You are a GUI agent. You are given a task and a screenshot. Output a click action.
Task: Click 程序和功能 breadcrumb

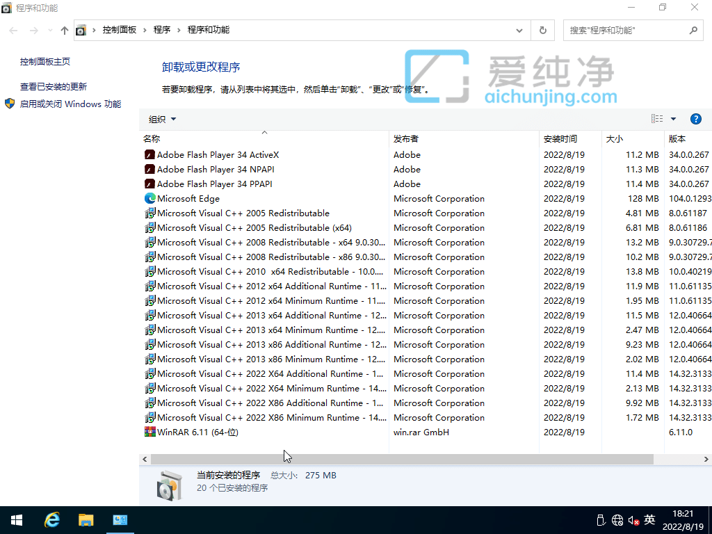[209, 30]
